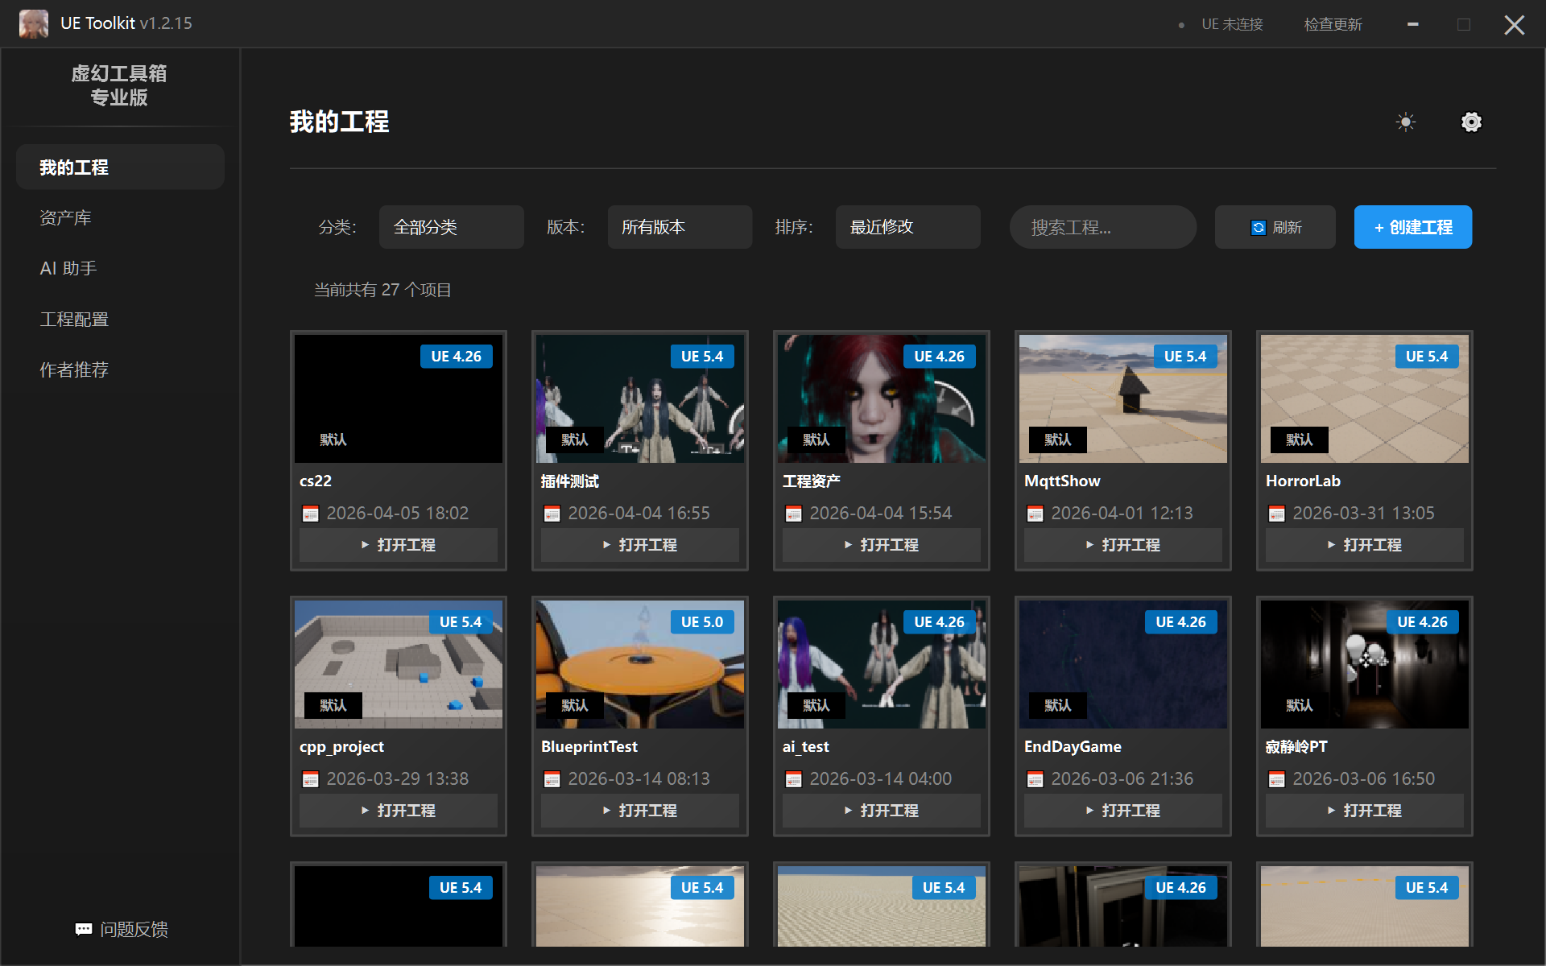Select the 工程资产 project thumbnail
Screen dimensions: 1546x966
click(x=881, y=398)
